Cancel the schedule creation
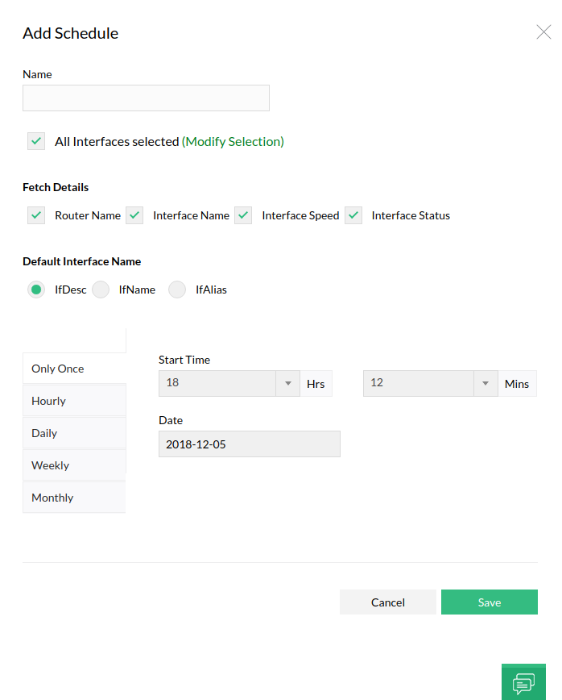Screen dimensions: 562x700 388,602
